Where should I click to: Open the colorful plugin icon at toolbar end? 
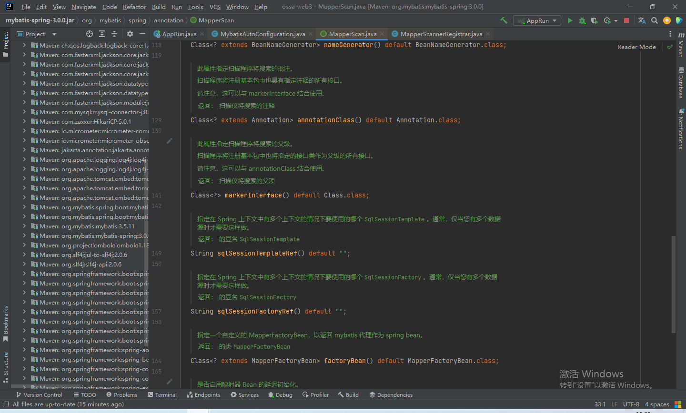coord(679,20)
